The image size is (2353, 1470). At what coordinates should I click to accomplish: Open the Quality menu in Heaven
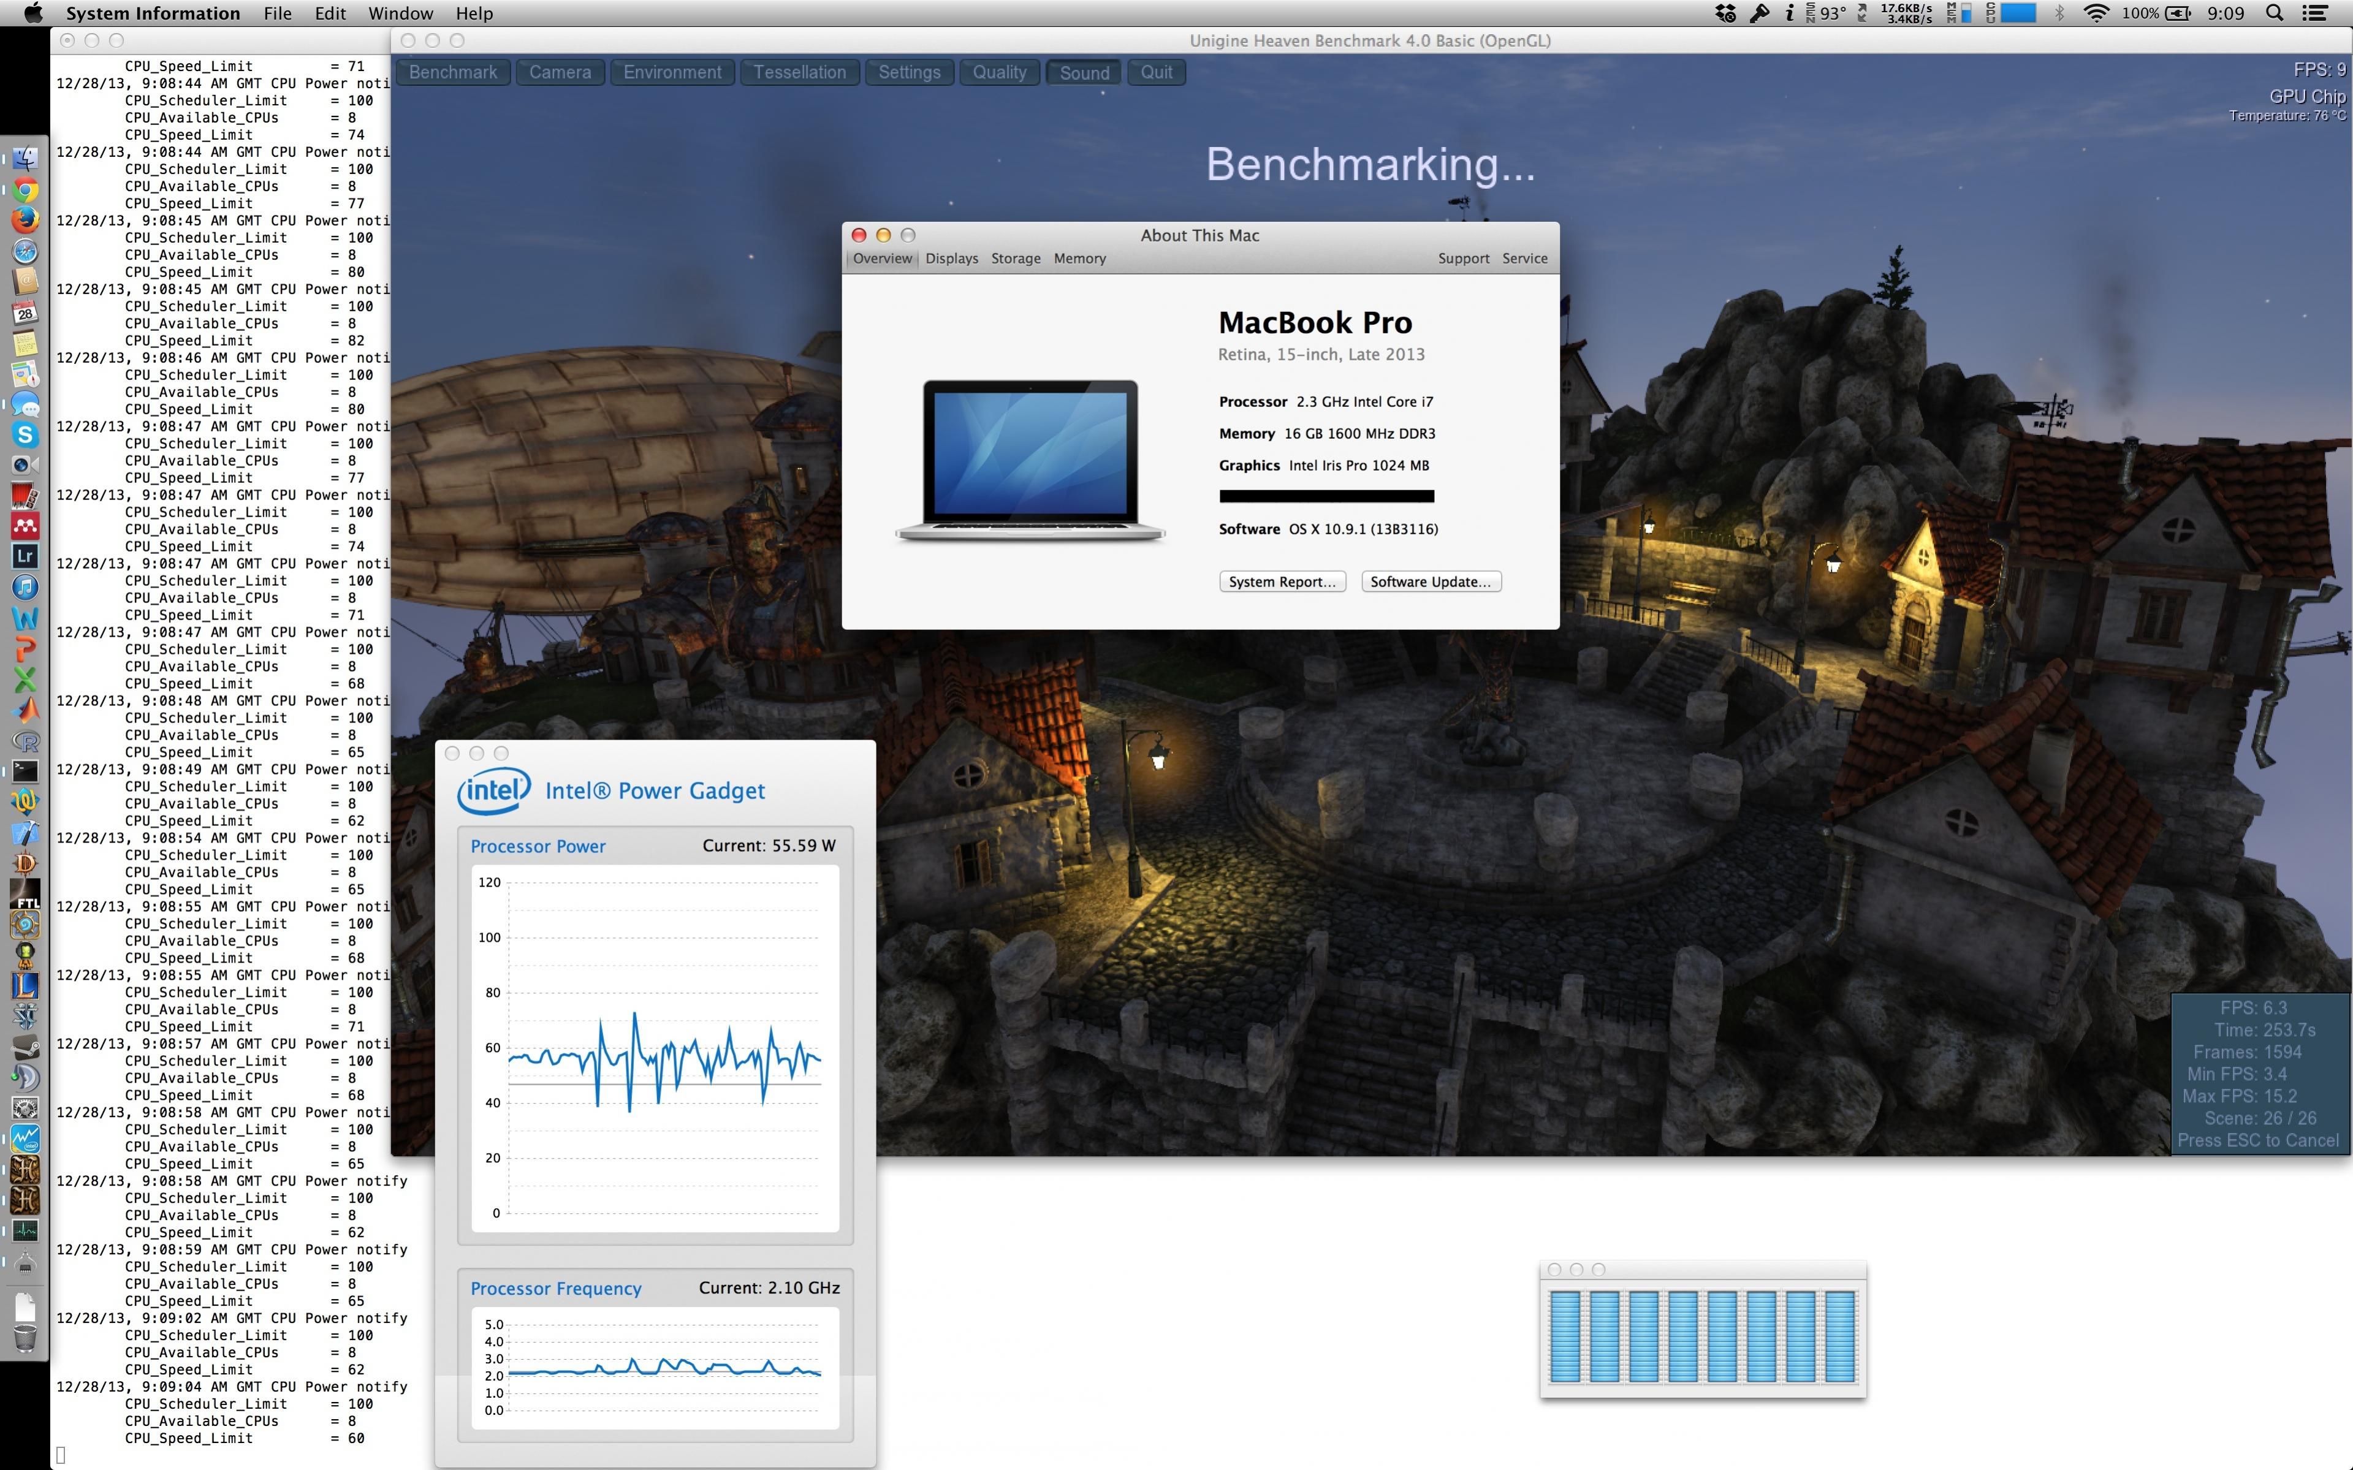tap(998, 73)
